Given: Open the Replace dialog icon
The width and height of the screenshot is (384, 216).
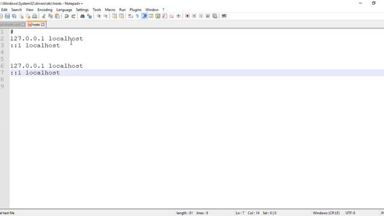Looking at the screenshot, I should click(89, 16).
